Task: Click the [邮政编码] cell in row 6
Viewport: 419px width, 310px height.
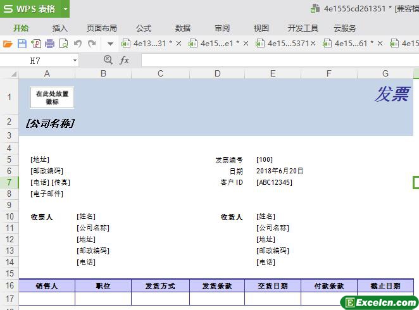Action: 47,171
